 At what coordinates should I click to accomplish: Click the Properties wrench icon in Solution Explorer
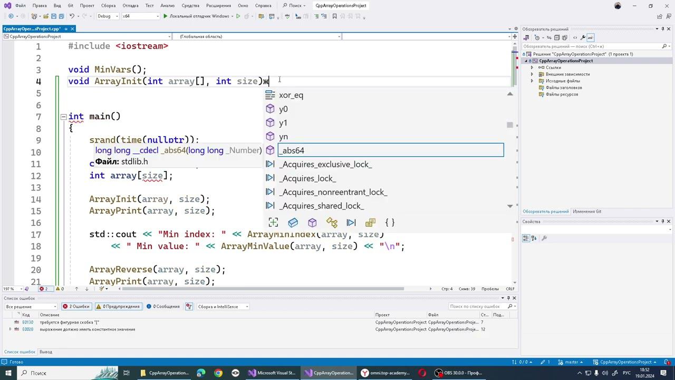[583, 37]
